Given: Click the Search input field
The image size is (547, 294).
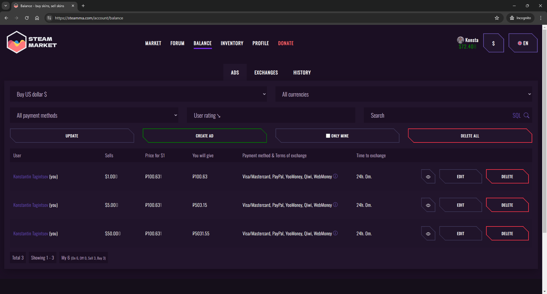Looking at the screenshot, I should [439, 115].
